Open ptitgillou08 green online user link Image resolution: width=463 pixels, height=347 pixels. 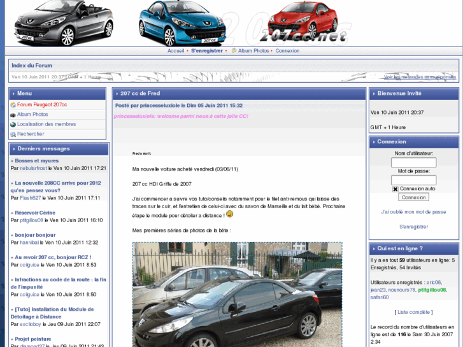pyautogui.click(x=432, y=290)
